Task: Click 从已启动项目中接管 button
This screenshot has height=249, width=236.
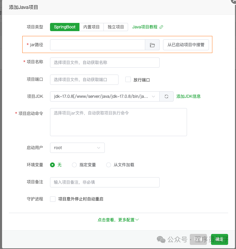Action: tap(186, 45)
